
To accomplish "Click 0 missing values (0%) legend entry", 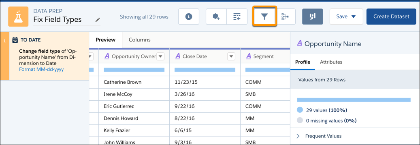I will 327,120.
